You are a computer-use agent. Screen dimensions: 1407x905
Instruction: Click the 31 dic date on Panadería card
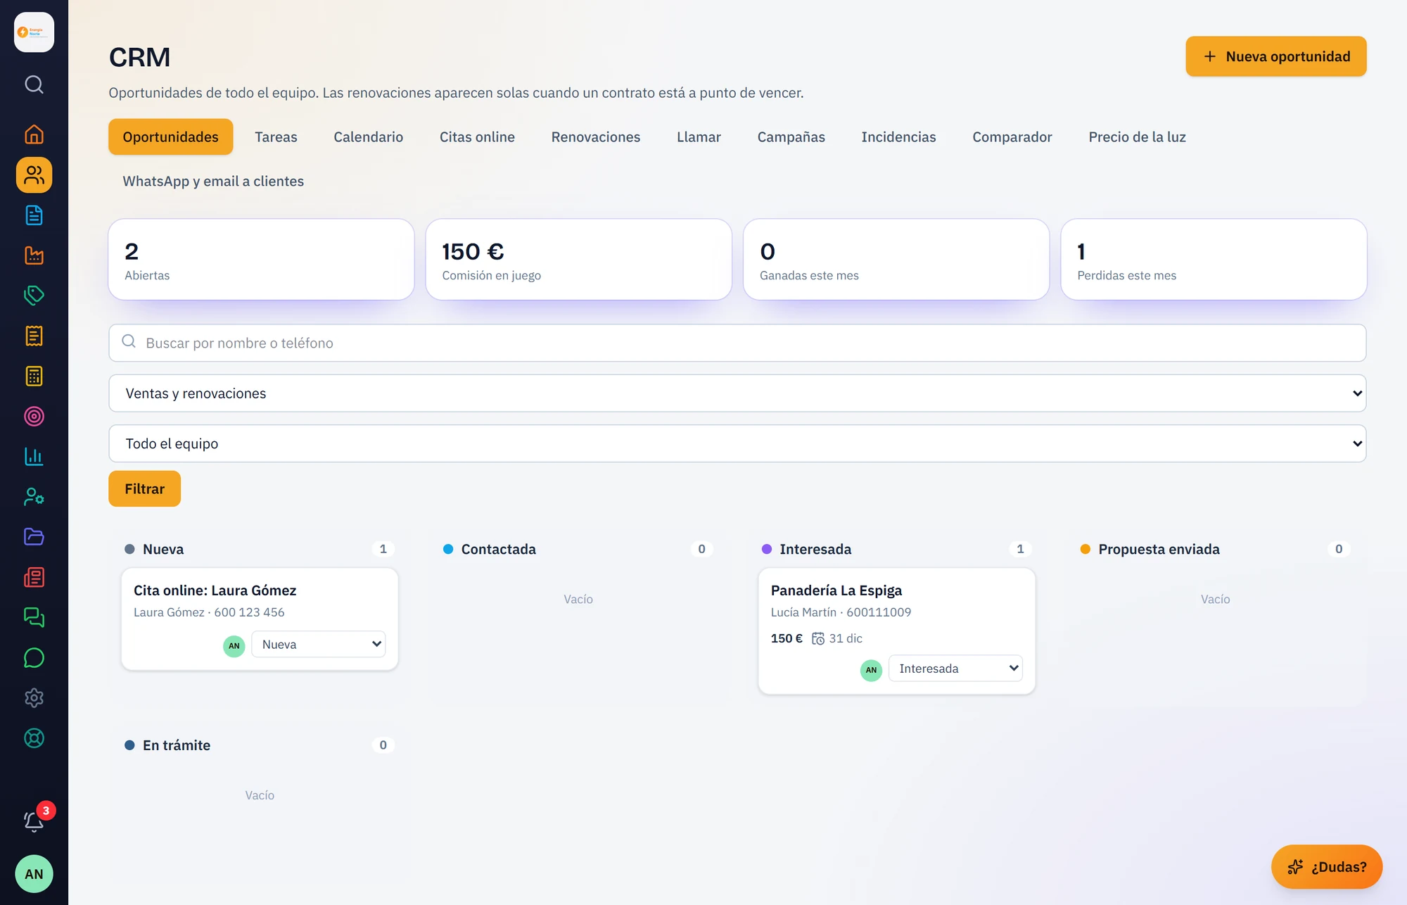point(837,638)
